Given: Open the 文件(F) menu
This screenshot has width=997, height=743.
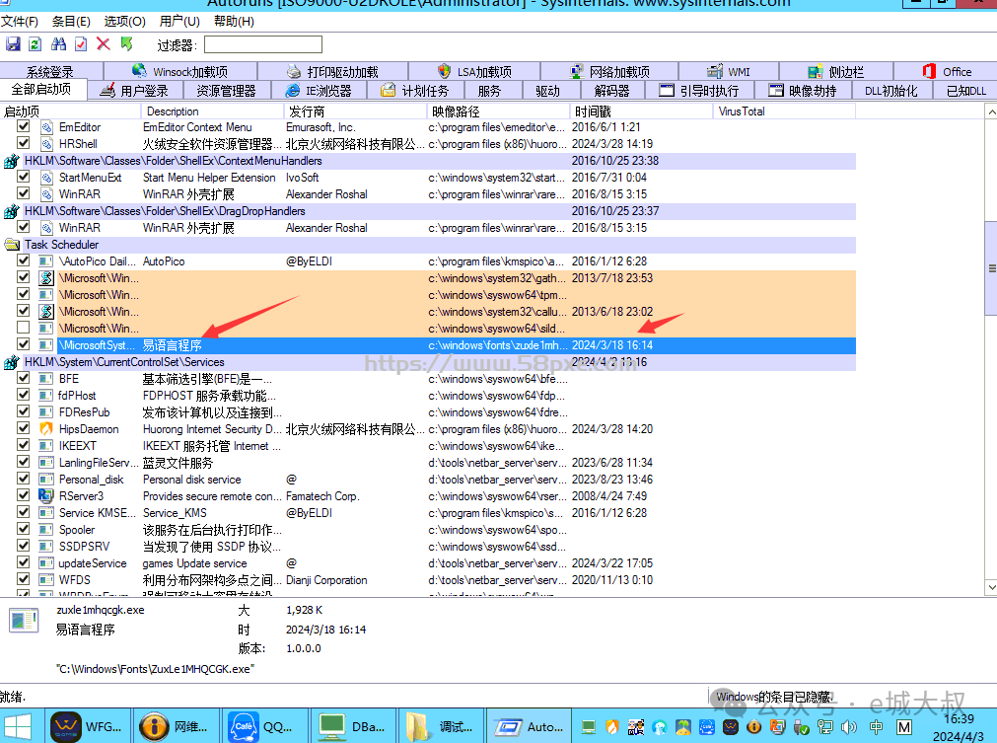Looking at the screenshot, I should click(x=20, y=21).
